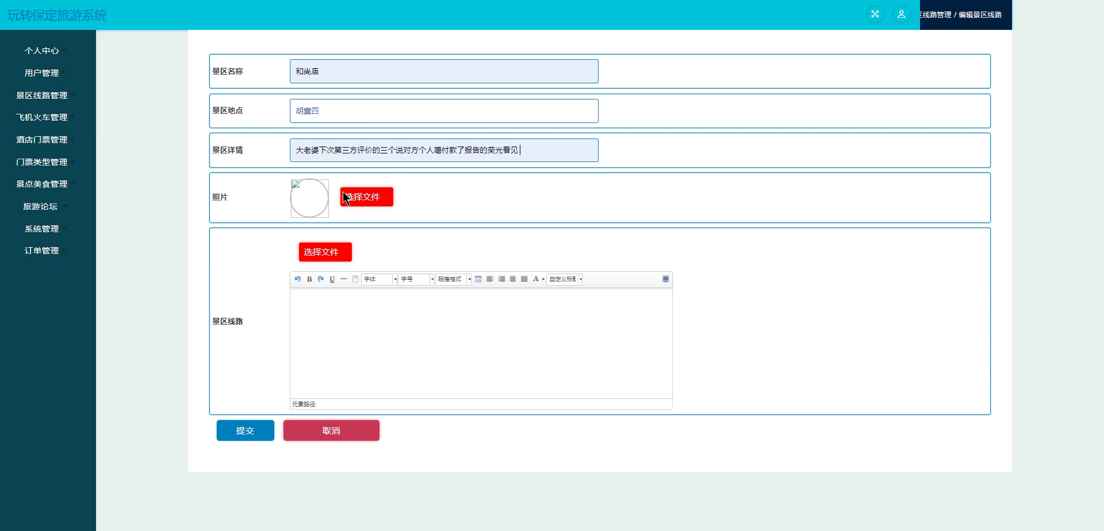Click the fullscreen expand icon in header
The image size is (1104, 531).
[x=875, y=14]
